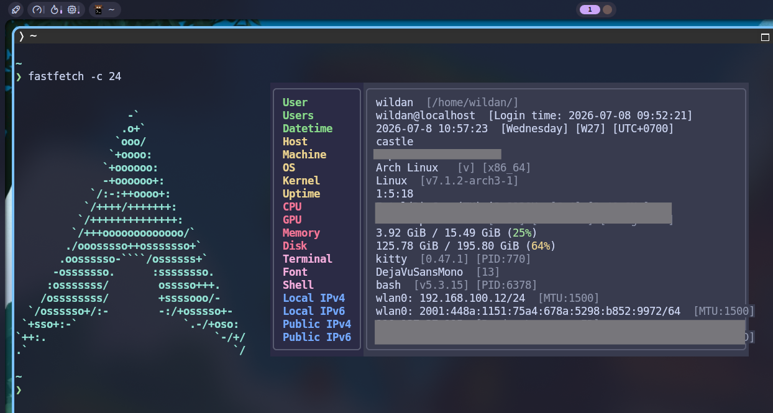Click the Arch Linux ASCII logo
Screen dimensions: 773x413
[131, 233]
